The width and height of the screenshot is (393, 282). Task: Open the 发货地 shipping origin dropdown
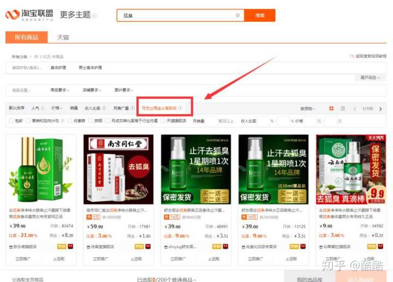pyautogui.click(x=307, y=109)
